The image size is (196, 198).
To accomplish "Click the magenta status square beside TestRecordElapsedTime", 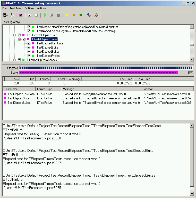I will pos(23,35).
